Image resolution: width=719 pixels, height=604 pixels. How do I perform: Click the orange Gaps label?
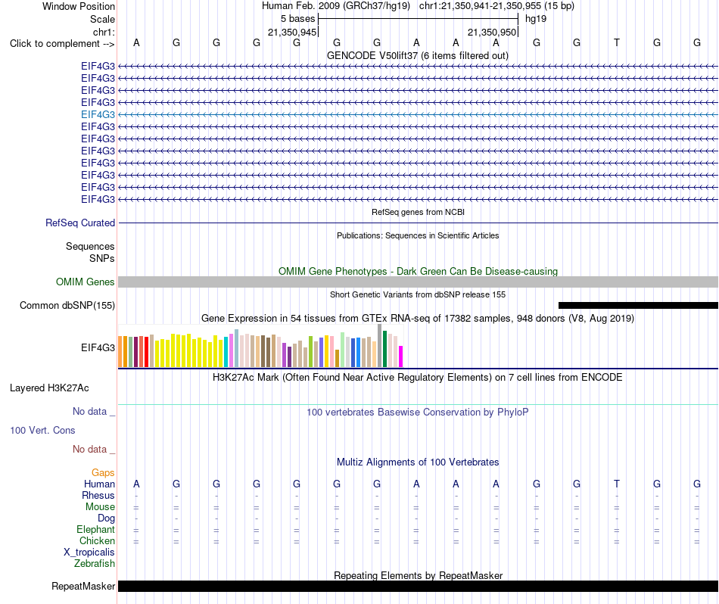coord(103,472)
